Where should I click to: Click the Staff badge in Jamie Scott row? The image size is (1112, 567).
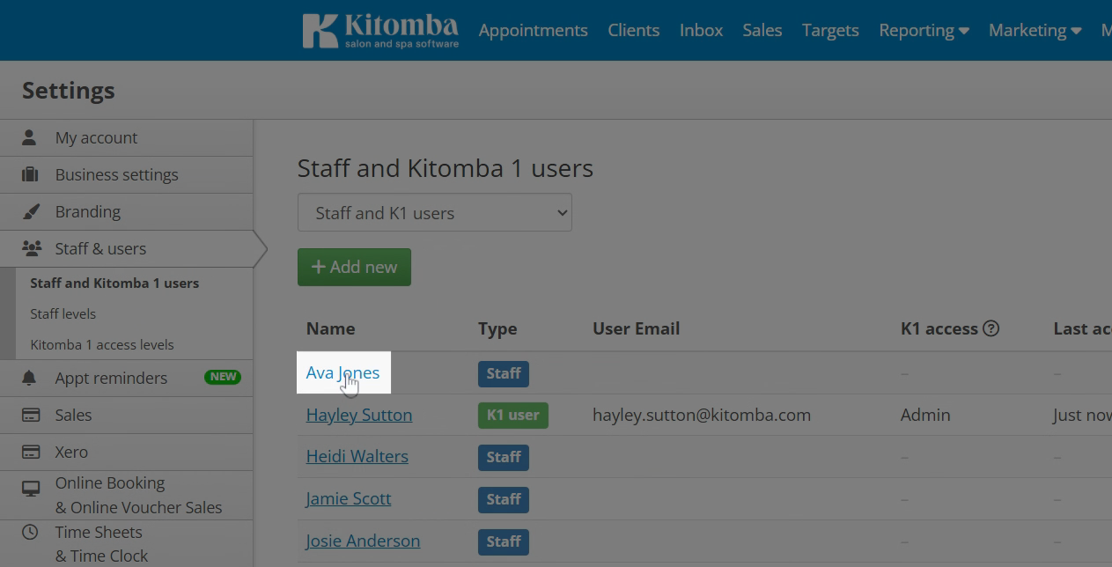[x=504, y=499]
